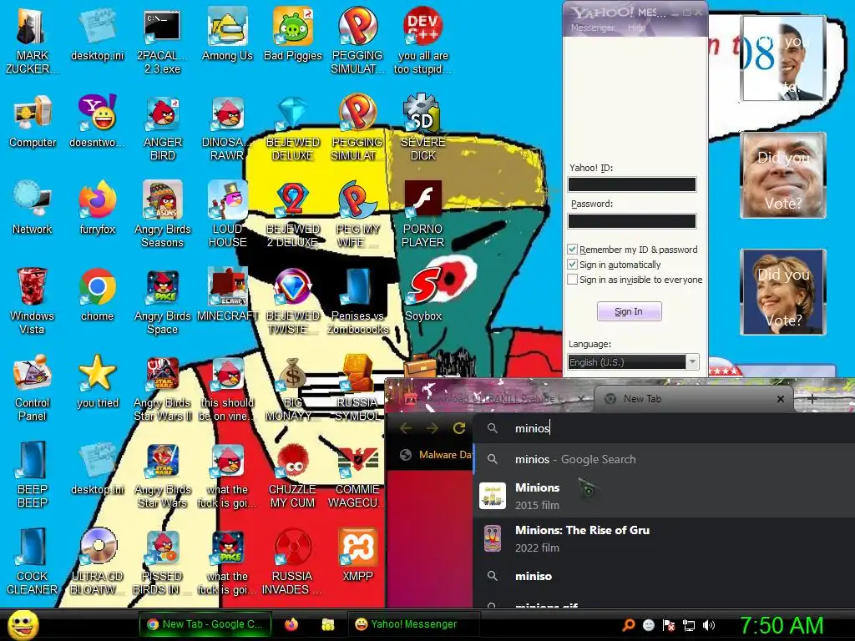Open the 'you tried' star icon
This screenshot has width=855, height=641.
[x=97, y=374]
